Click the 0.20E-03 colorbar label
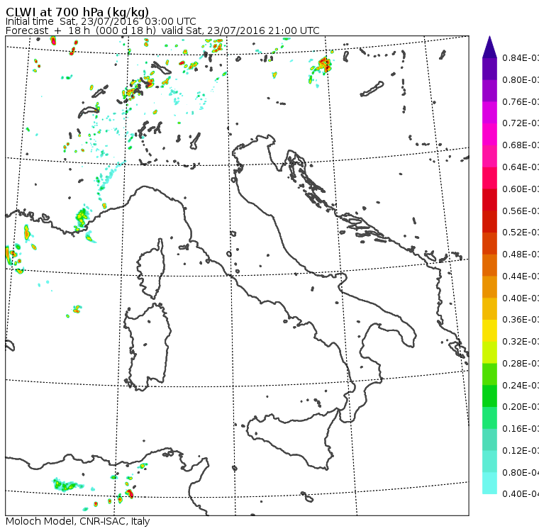 point(521,407)
